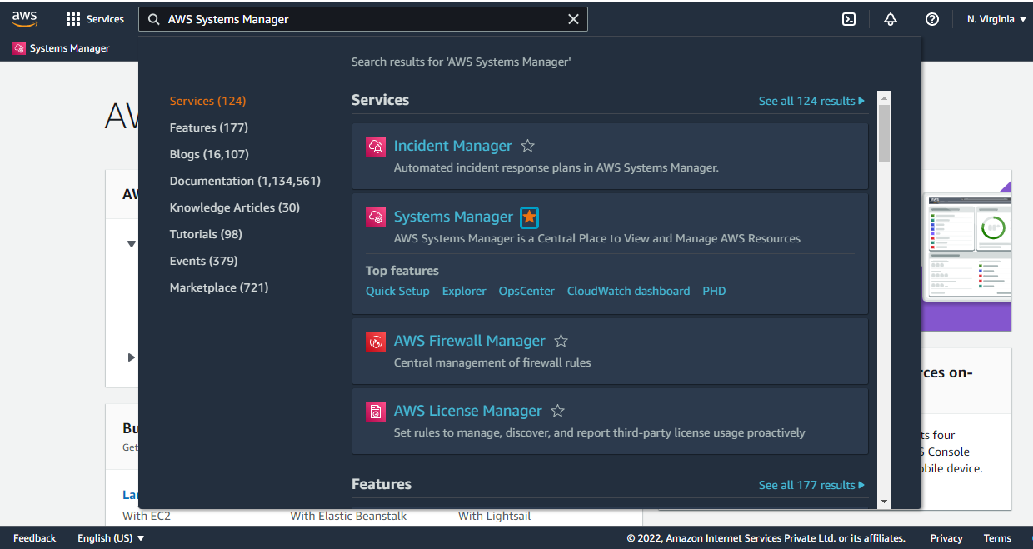Open the AWS CloudShell terminal icon
Viewport: 1033px width, 549px height.
(x=848, y=18)
